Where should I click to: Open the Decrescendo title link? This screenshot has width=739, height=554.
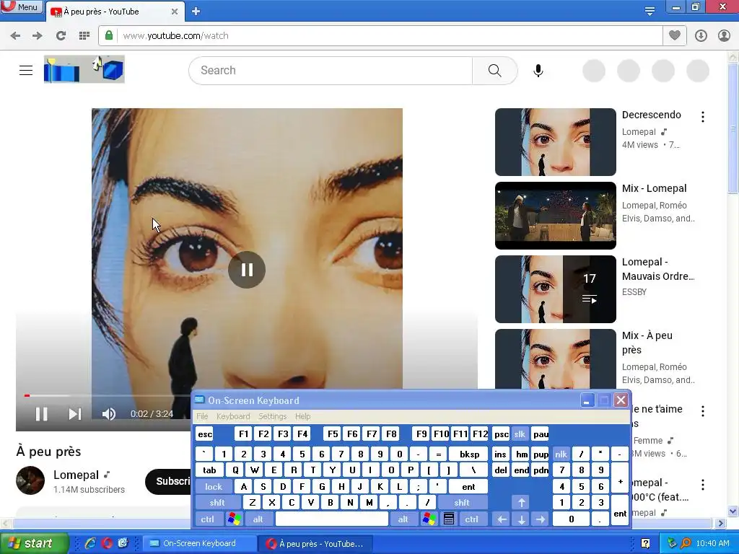coord(652,115)
